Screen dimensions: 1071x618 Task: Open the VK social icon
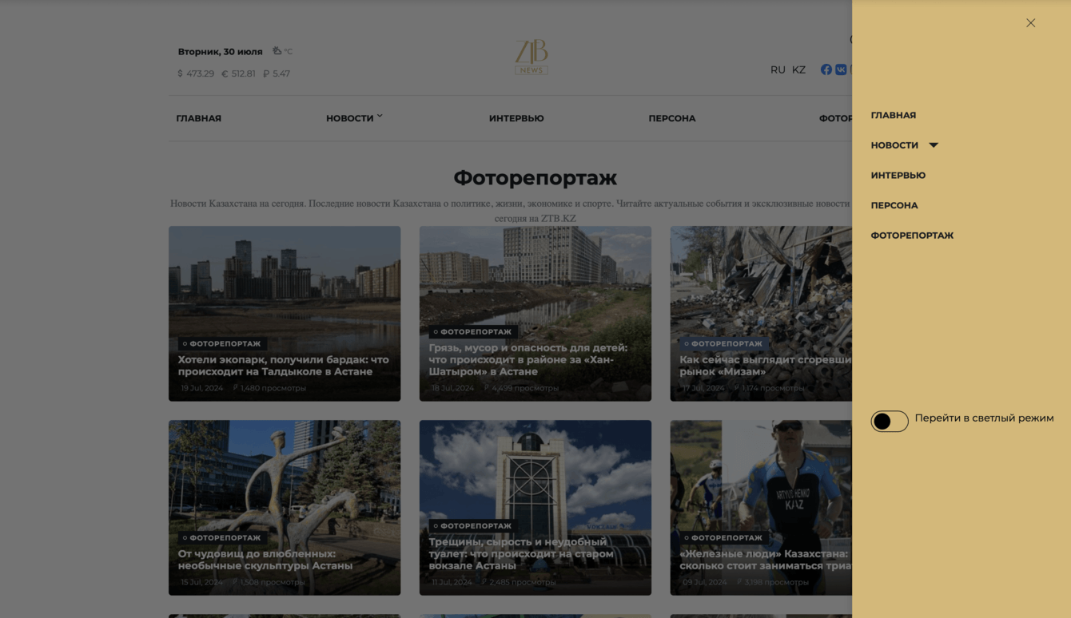[841, 69]
